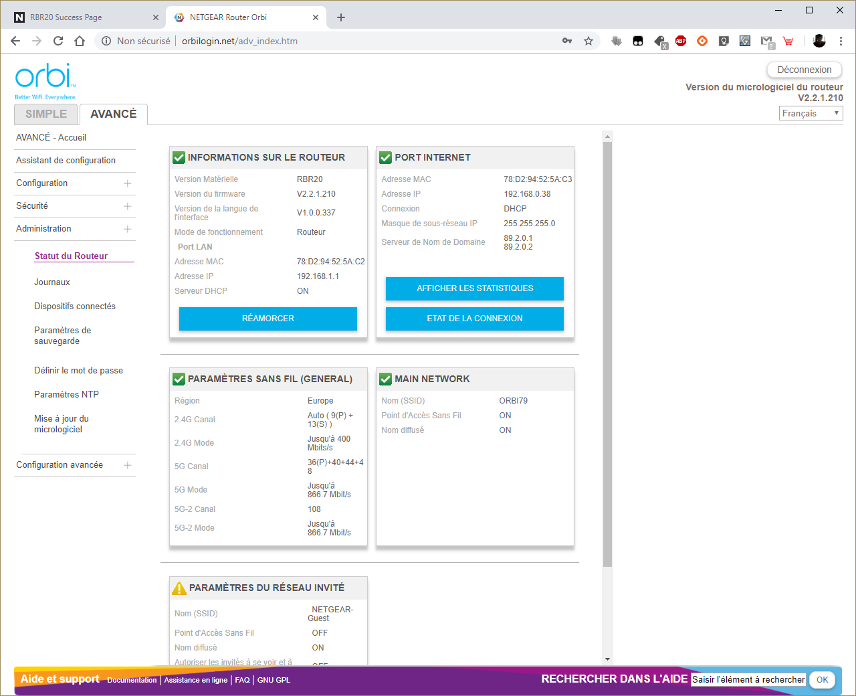Expand the Sécurité section plus sign

tap(128, 206)
